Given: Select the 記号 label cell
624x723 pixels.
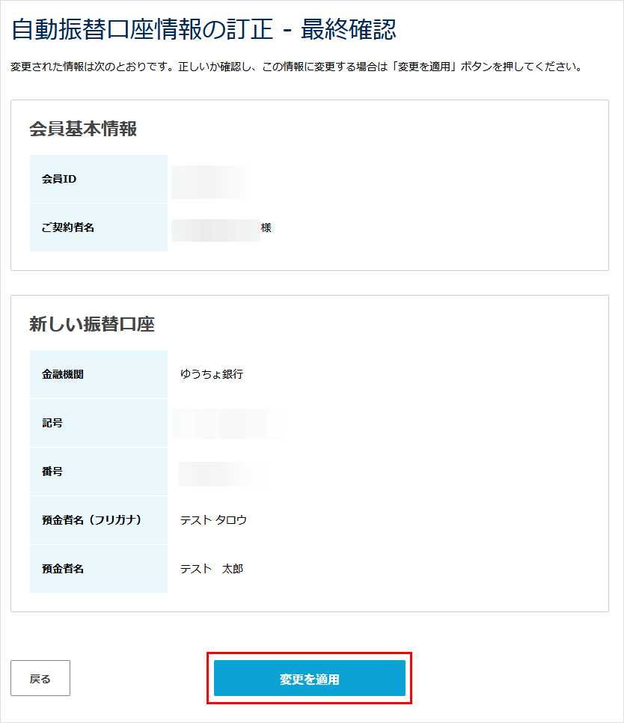Looking at the screenshot, I should click(98, 423).
